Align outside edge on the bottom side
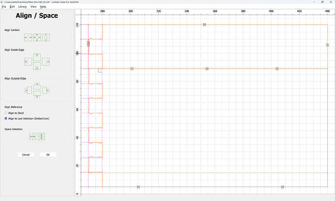335x201 pixels. point(37,95)
